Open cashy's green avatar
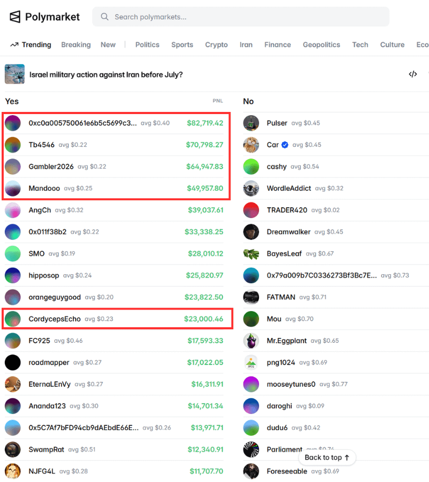The height and width of the screenshot is (482, 429). point(251,167)
